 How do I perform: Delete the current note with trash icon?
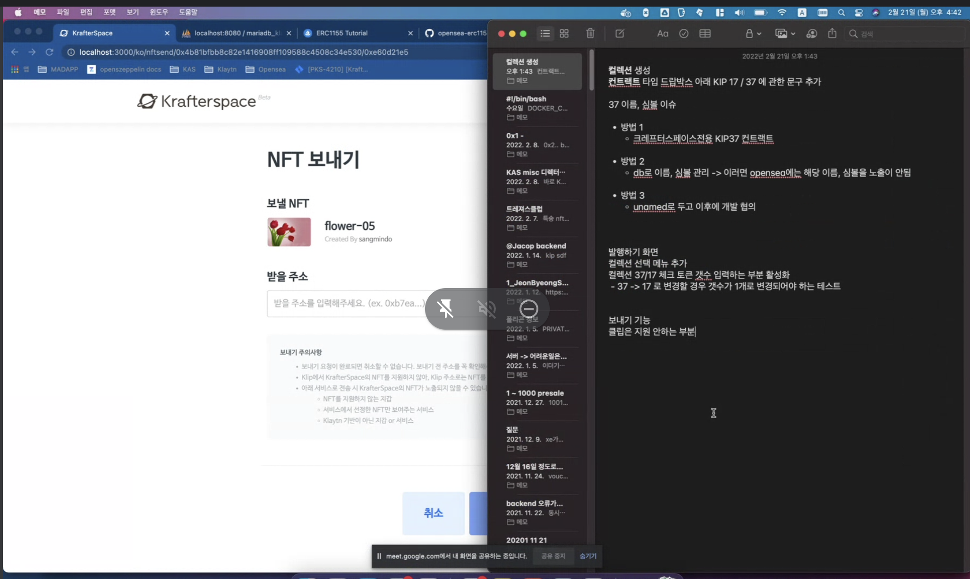pyautogui.click(x=590, y=34)
